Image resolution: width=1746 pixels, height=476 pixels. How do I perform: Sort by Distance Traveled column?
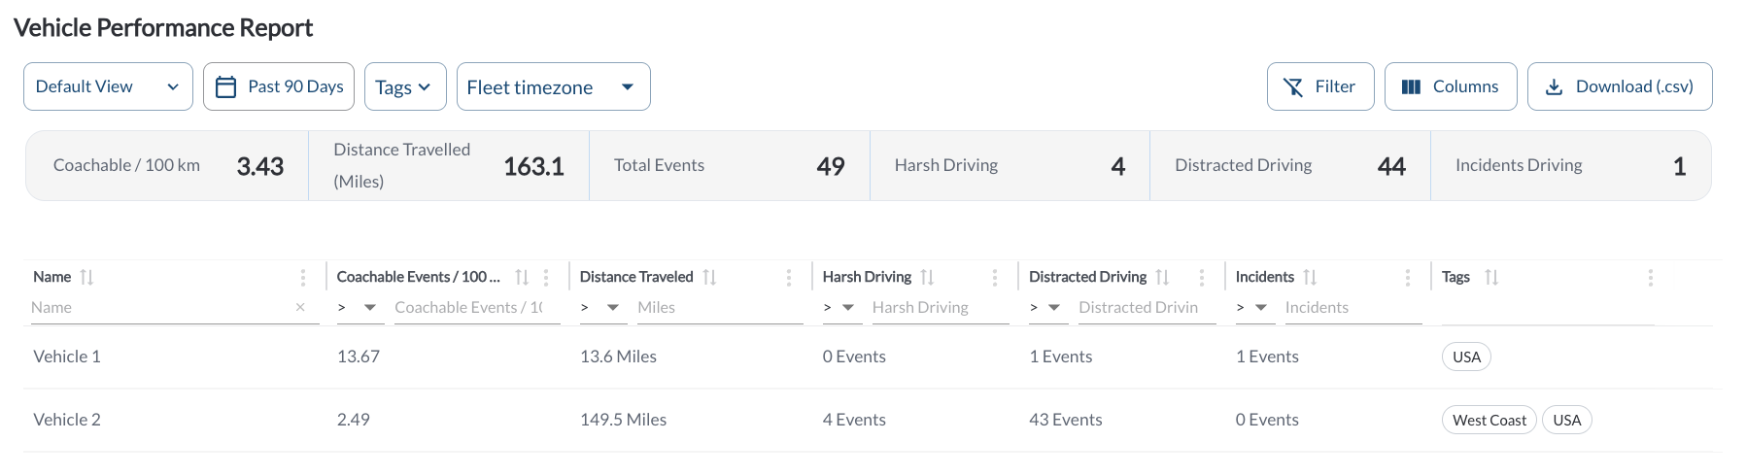709,277
